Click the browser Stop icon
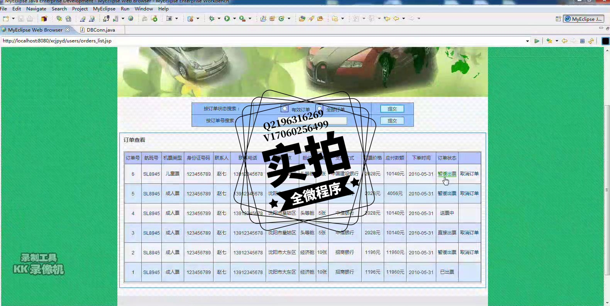This screenshot has height=306, width=610. (582, 41)
